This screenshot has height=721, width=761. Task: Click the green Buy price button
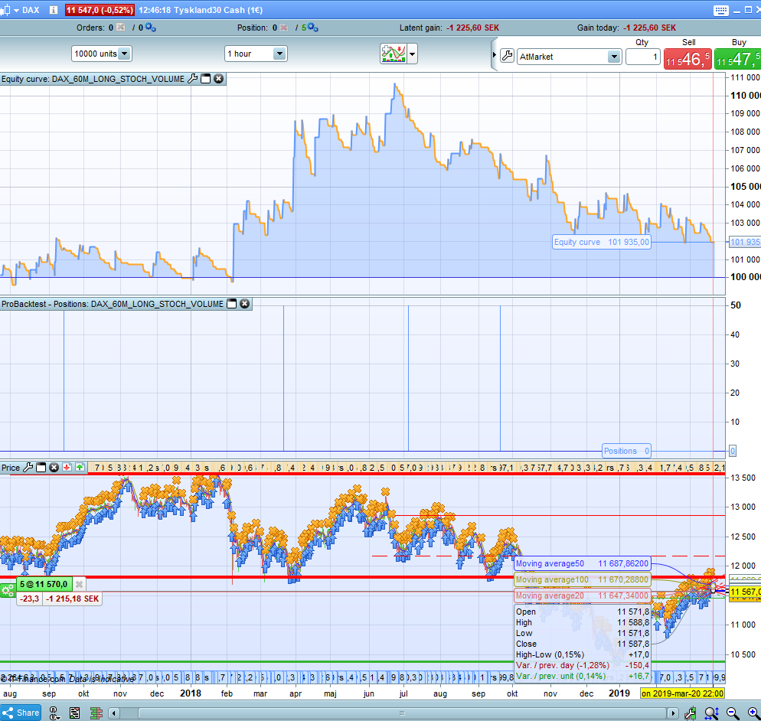738,59
